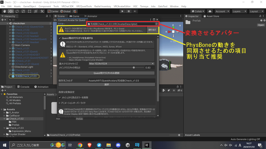
Task: Switch to the Game tab
Action: point(74,16)
